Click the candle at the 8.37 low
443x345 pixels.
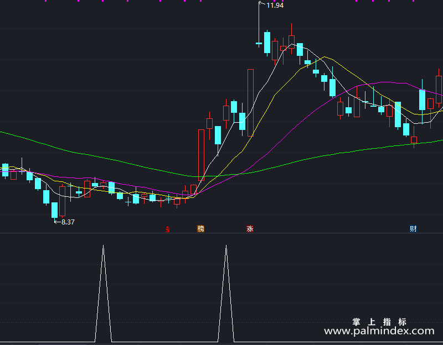coord(54,211)
